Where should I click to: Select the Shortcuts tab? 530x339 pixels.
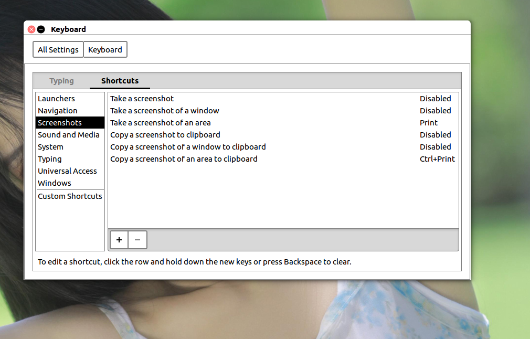[x=120, y=81]
